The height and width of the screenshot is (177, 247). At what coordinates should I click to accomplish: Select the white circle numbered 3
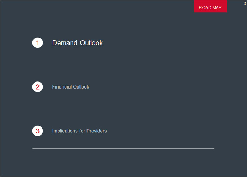pos(38,131)
